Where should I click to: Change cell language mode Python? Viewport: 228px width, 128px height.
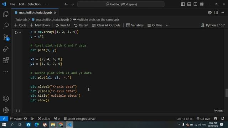pos(218,111)
